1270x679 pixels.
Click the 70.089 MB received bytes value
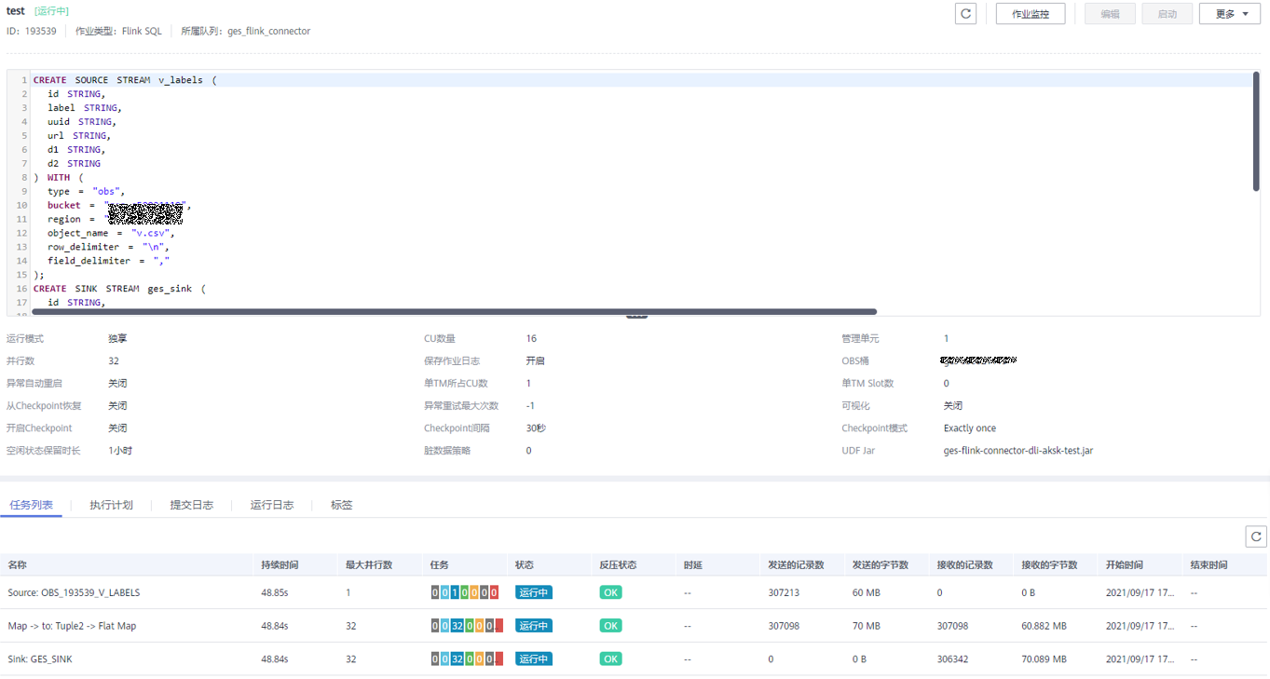tap(1045, 659)
